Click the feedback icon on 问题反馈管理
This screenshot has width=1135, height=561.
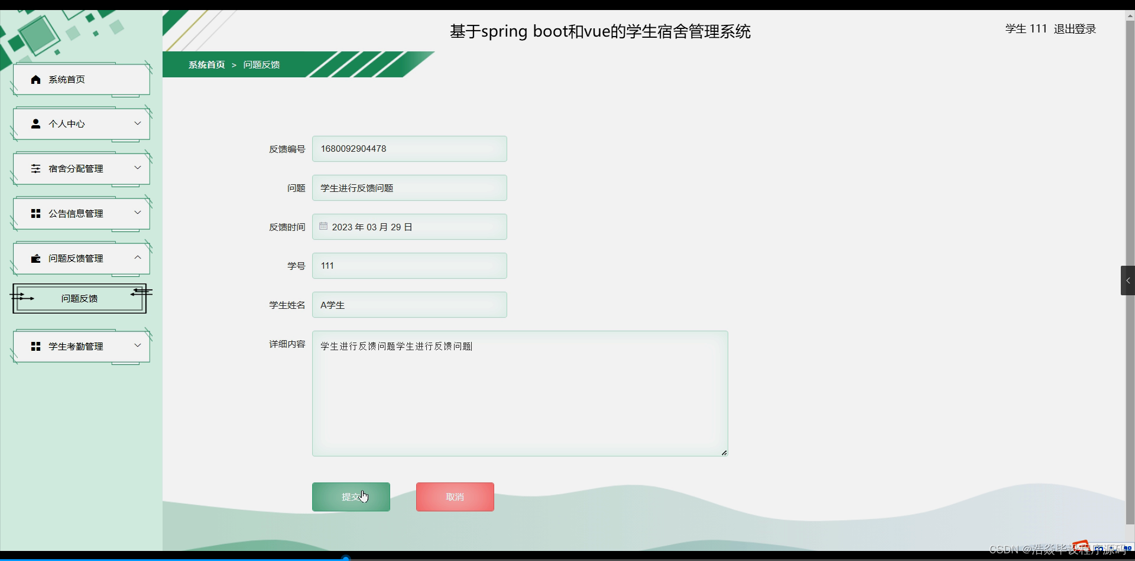point(35,257)
